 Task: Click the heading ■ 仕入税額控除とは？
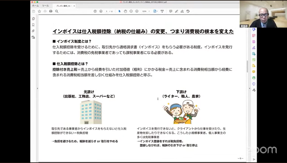click(70, 64)
